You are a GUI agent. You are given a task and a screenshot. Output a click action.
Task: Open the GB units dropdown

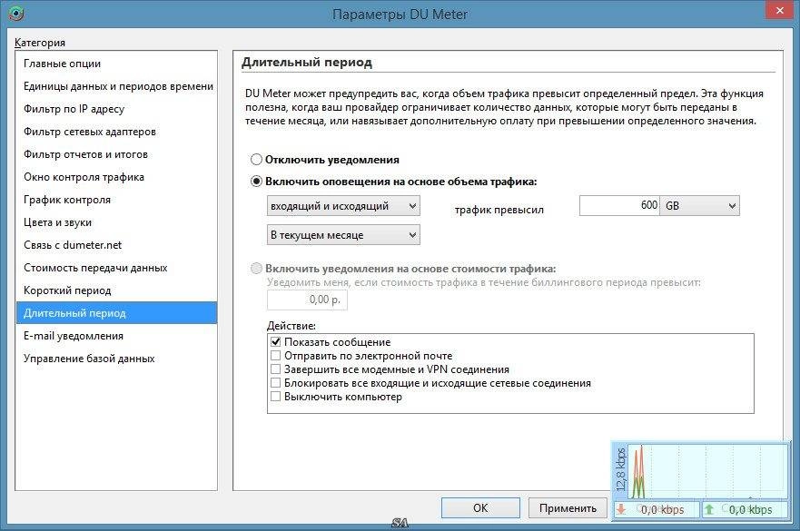click(699, 205)
